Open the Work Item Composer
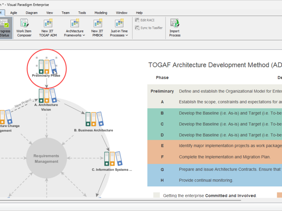The image size is (282, 211). coord(24,27)
